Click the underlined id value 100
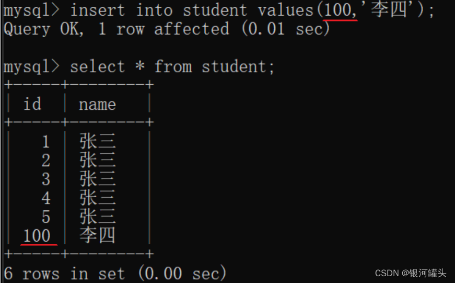455x283 pixels. 37,235
